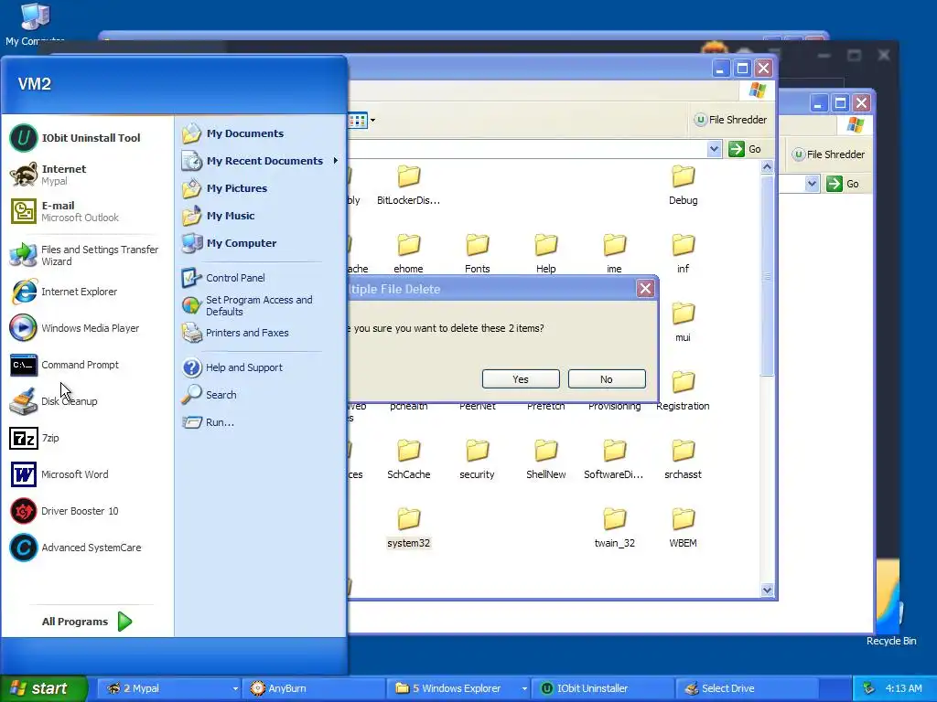Open My Documents

point(260,133)
